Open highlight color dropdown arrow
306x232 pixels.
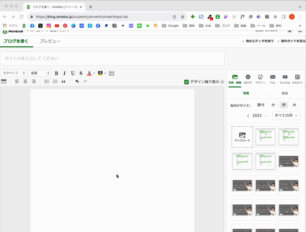[x=105, y=74]
